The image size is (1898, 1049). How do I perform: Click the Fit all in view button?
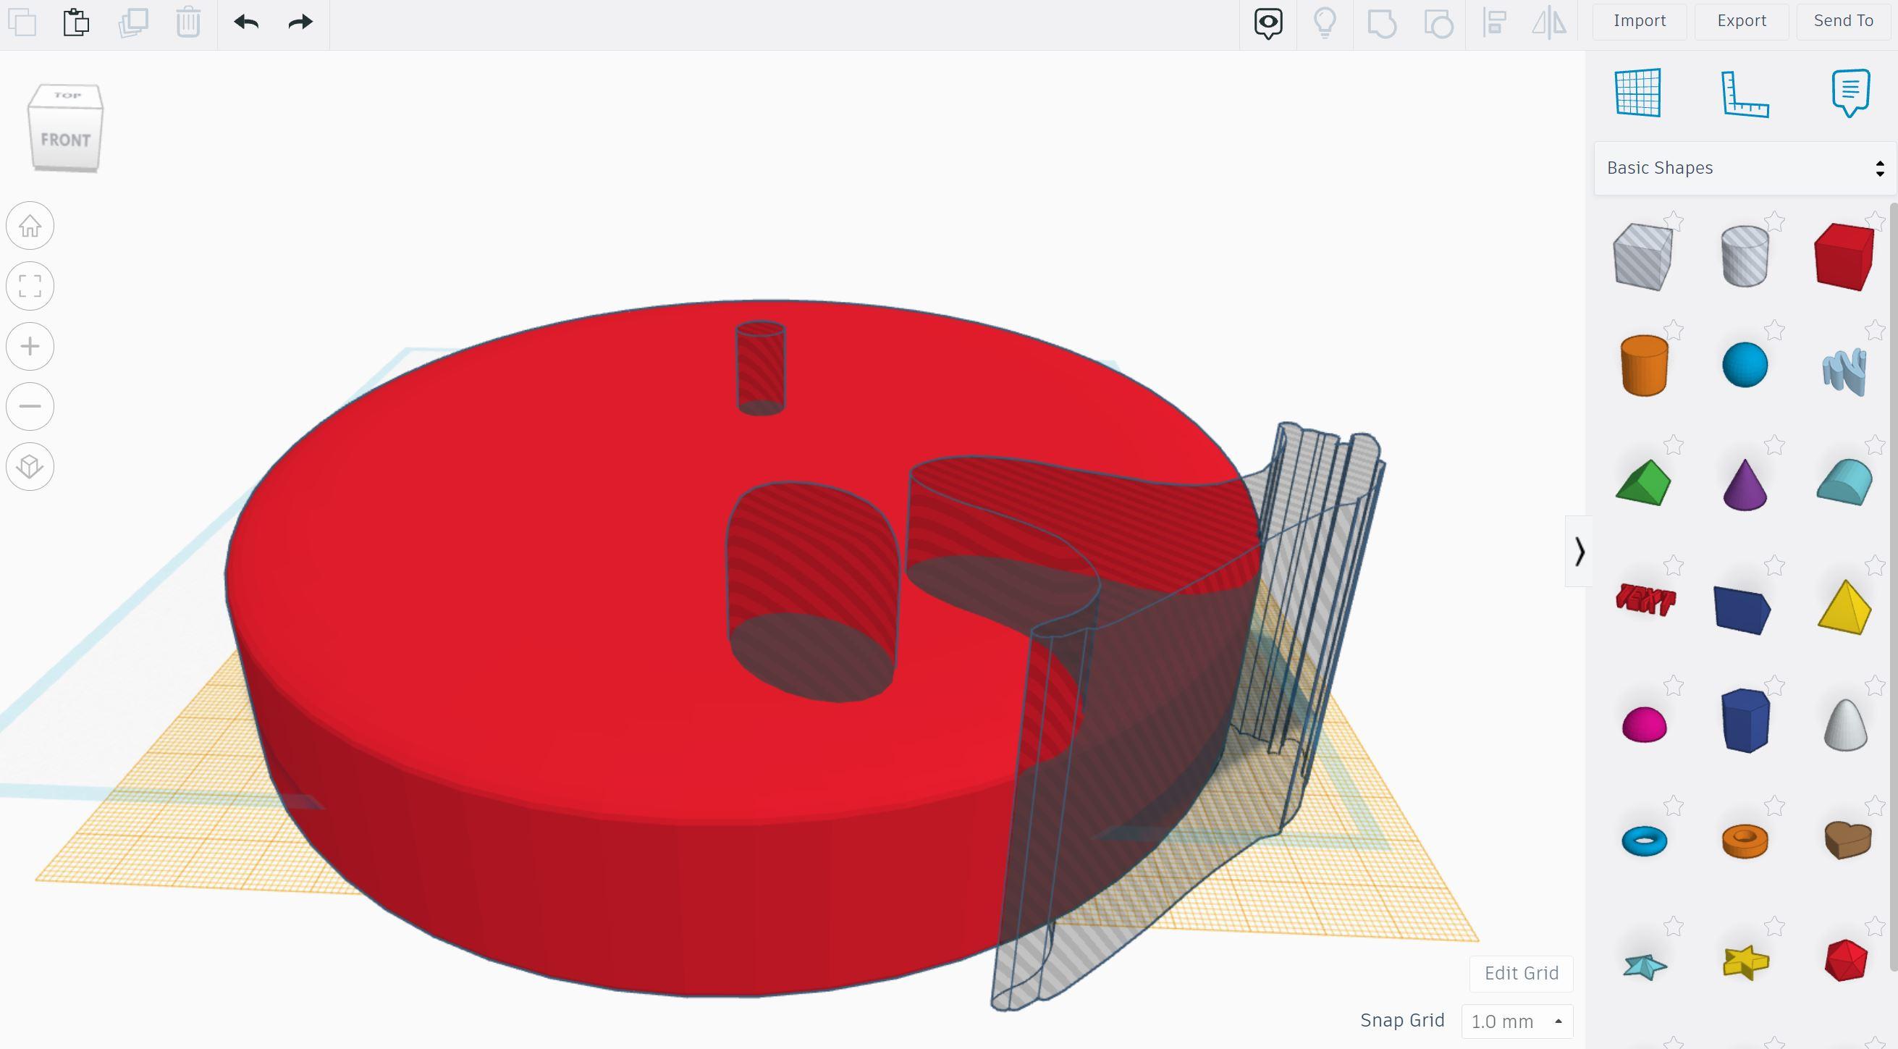(30, 286)
